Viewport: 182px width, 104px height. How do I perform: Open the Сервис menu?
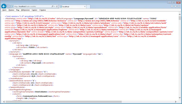click(34, 10)
